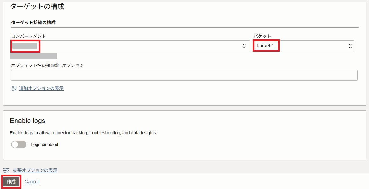Show additional options via 追加オプションの表示 link

click(41, 88)
